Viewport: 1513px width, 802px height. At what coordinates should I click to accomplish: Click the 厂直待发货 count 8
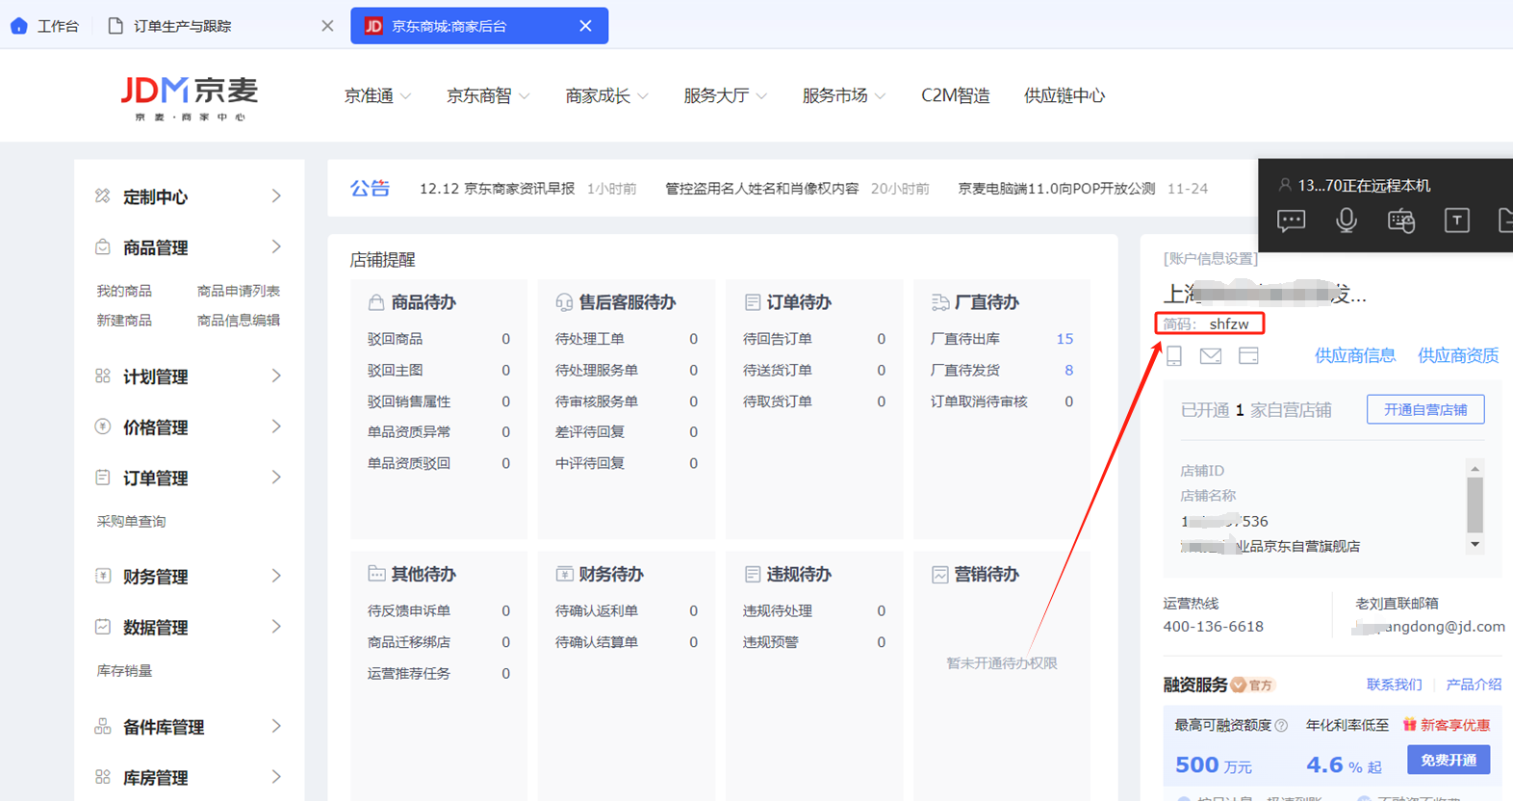click(x=1068, y=371)
